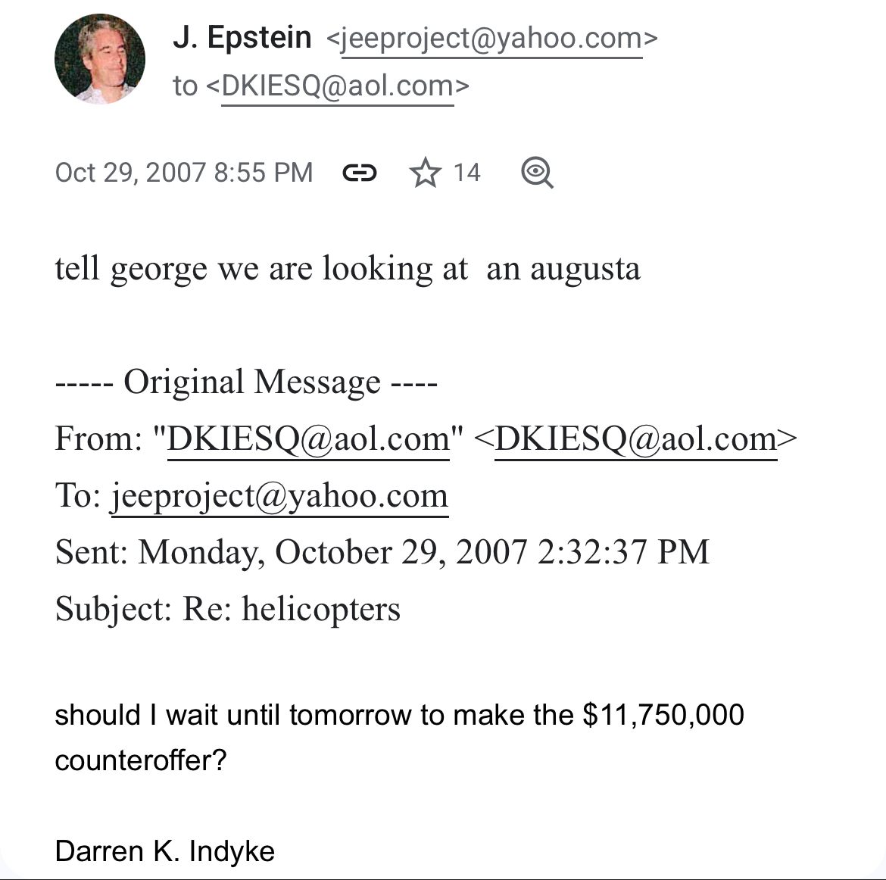Click the quoted "DKIESQ@aol.com" From link
The image size is (886, 880).
[x=308, y=439]
